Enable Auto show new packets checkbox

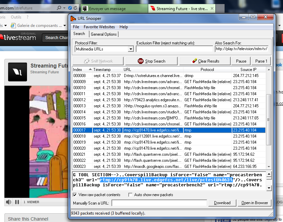[x=130, y=195]
